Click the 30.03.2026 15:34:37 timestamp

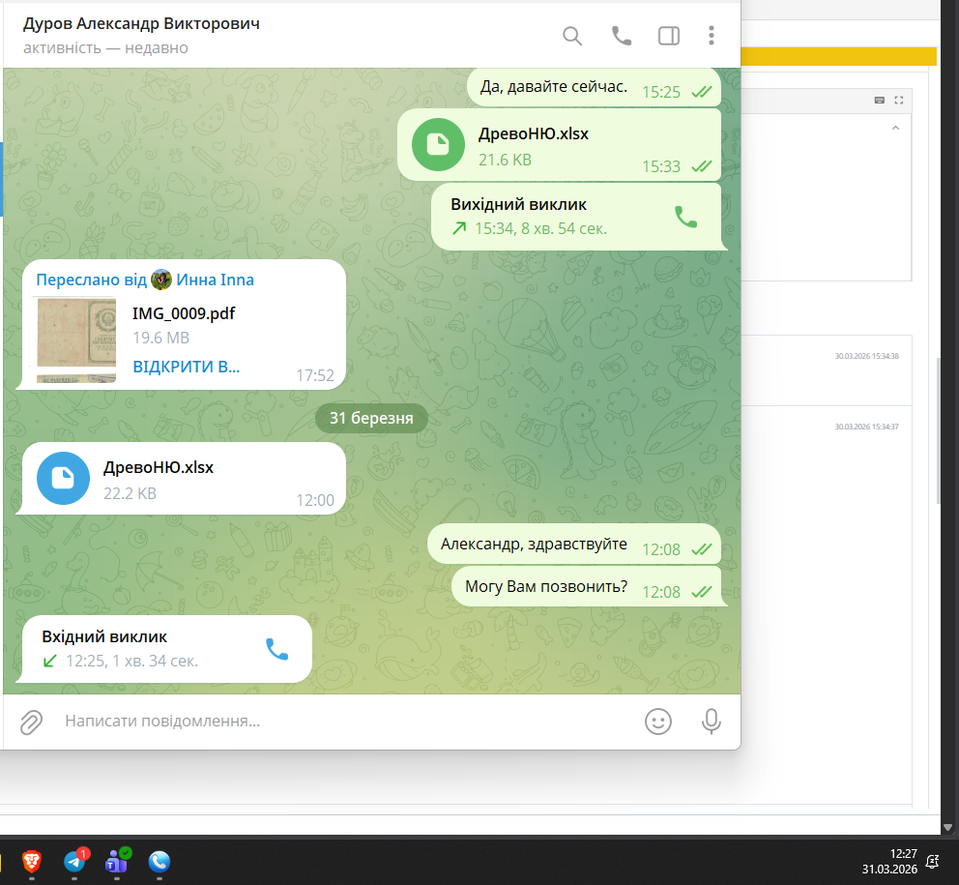point(866,427)
